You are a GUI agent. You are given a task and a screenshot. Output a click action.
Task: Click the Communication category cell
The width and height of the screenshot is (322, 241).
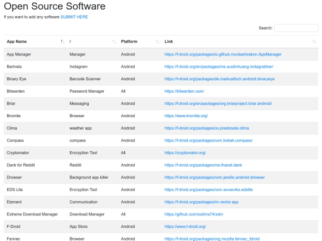point(83,202)
